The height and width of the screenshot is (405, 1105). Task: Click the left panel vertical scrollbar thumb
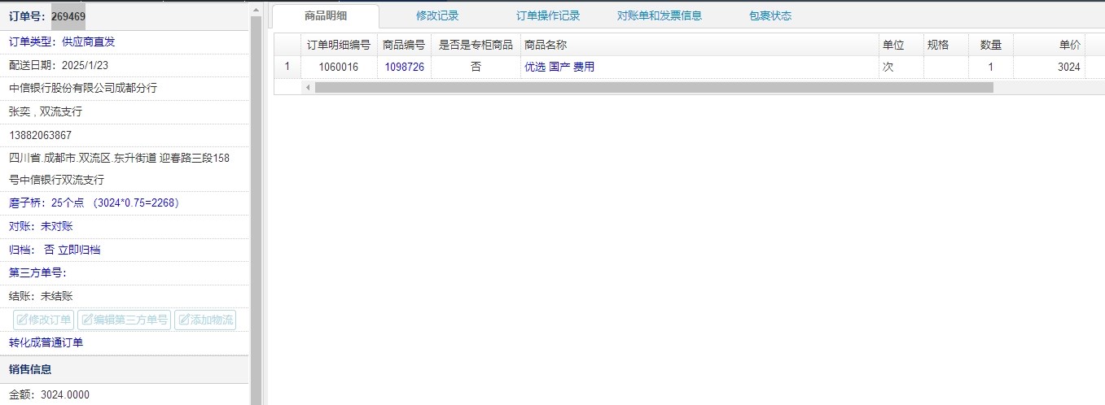pos(256,211)
